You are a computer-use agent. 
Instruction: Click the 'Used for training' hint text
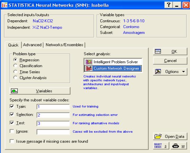tap(85, 107)
